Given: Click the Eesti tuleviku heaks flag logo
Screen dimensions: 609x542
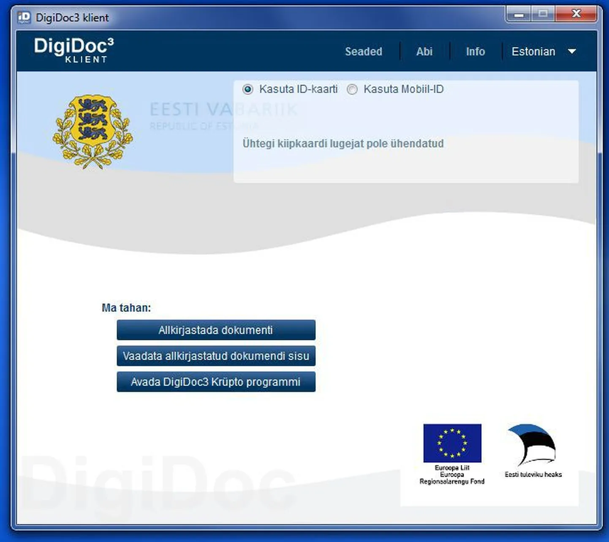Looking at the screenshot, I should pos(532,445).
